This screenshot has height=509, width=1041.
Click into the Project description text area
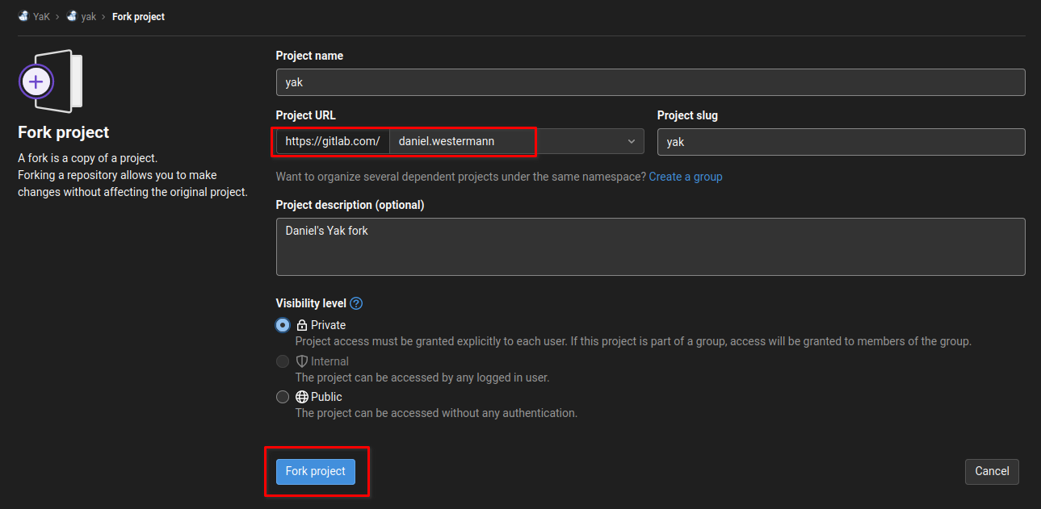pyautogui.click(x=650, y=247)
